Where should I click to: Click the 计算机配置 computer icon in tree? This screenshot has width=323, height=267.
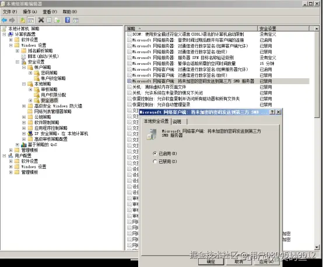(x=10, y=34)
